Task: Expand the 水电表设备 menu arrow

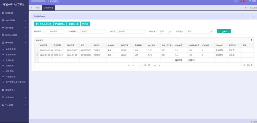Action: pos(26,21)
